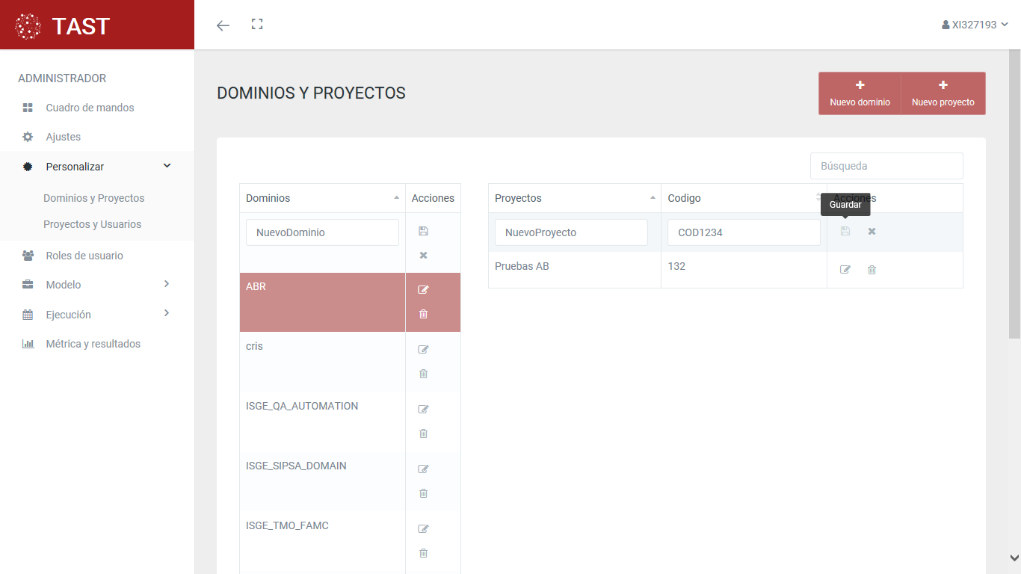Toggle fullscreen mode icon

pyautogui.click(x=257, y=25)
